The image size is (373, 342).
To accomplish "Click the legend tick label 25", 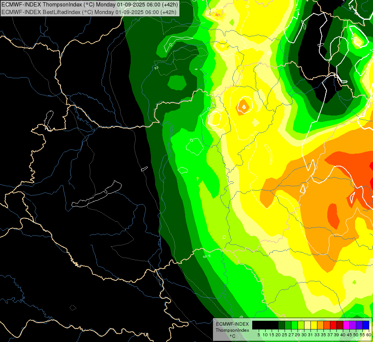I will [x=285, y=335].
